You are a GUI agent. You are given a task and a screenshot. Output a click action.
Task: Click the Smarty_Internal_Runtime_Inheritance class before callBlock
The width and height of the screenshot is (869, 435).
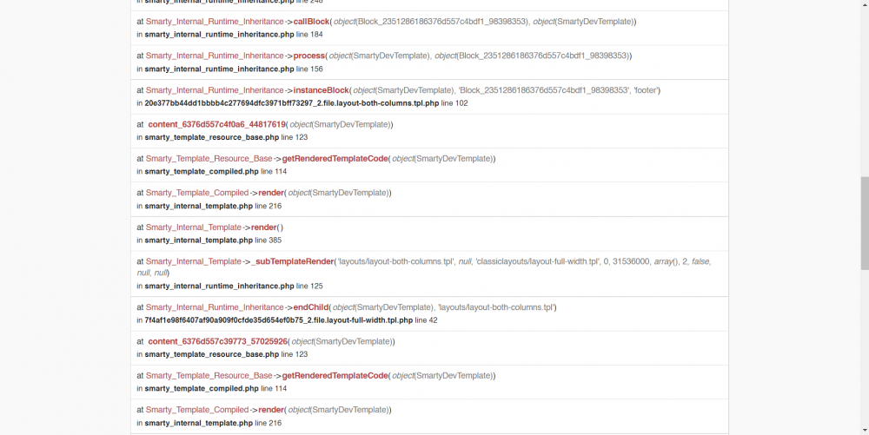(215, 22)
